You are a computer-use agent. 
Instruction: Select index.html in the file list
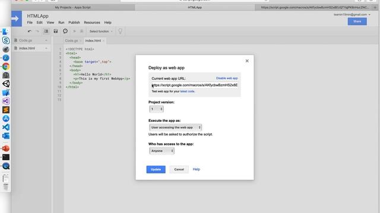[27, 49]
